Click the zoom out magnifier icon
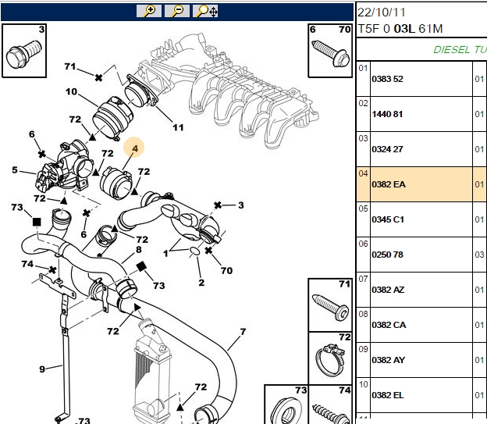 (x=177, y=11)
